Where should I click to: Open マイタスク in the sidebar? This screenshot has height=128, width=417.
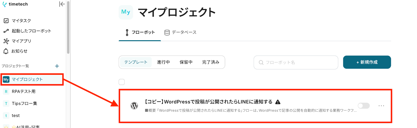click(21, 21)
